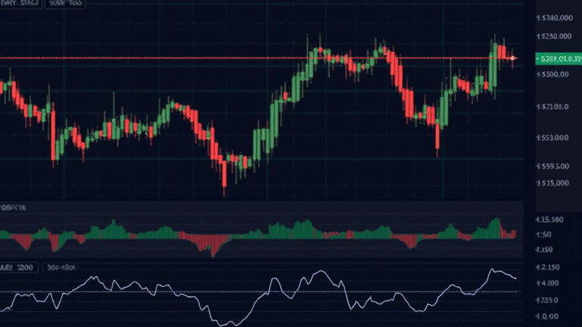The image size is (582, 327).
Task: Click the first label button in oscillator panel
Action: click(x=18, y=268)
